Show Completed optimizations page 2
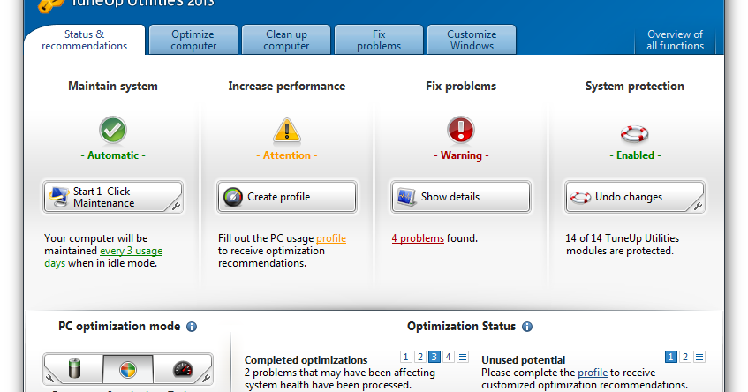This screenshot has height=392, width=748. [x=420, y=357]
